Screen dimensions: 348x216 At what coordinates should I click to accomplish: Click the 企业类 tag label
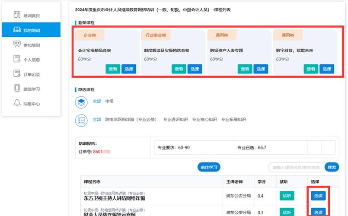tap(89, 35)
